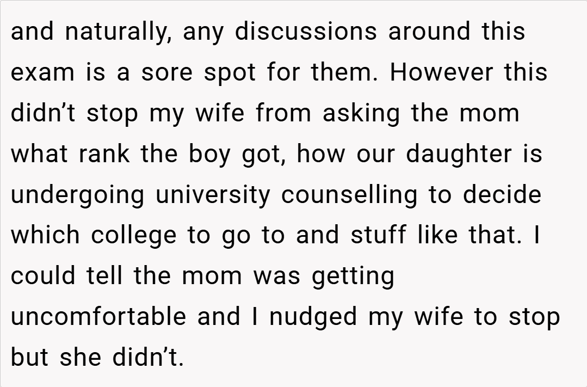The height and width of the screenshot is (387, 587).
Task: Click on the word "around"
Action: (430, 32)
